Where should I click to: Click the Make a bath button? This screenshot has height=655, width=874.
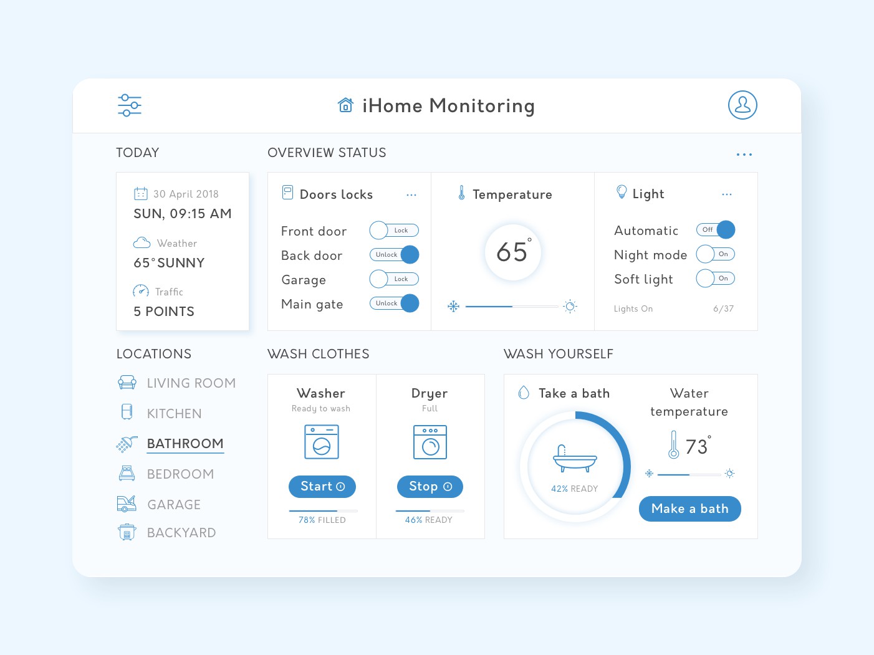point(689,509)
